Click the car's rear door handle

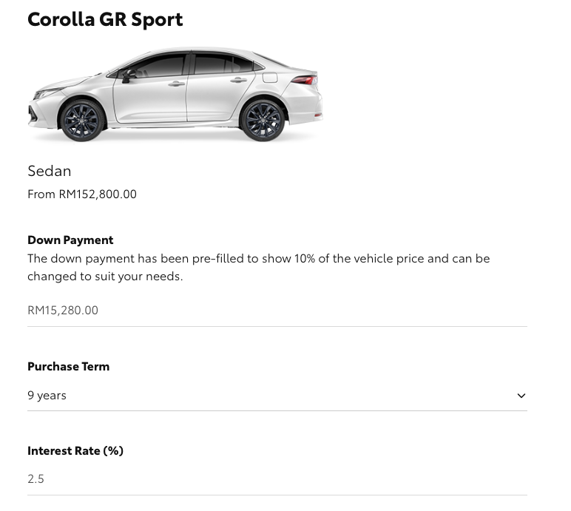[x=238, y=80]
